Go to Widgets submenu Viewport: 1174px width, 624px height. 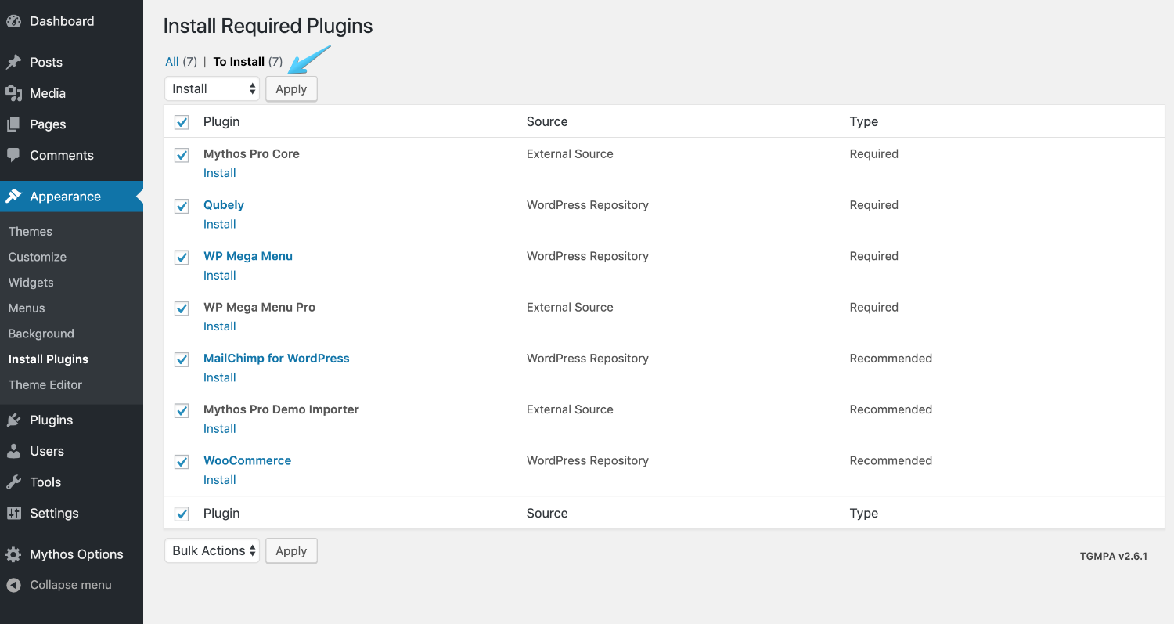click(31, 283)
